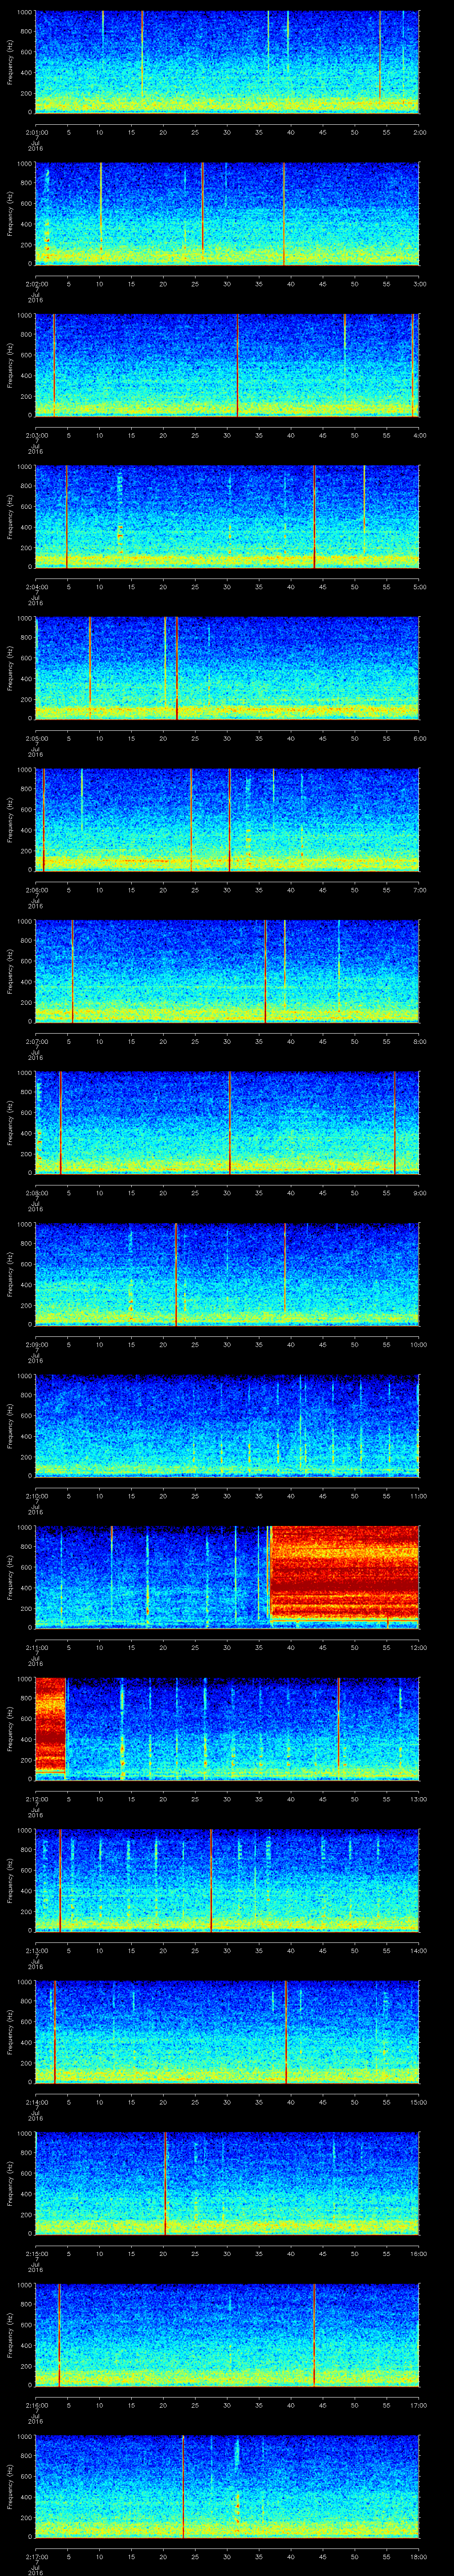Click the 2:05:00 start time label

pyautogui.click(x=36, y=738)
